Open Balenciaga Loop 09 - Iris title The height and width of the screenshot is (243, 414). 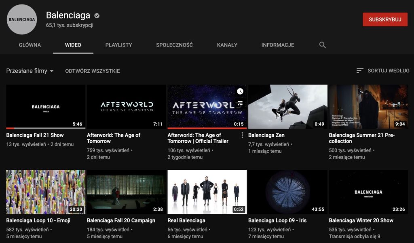pos(277,220)
